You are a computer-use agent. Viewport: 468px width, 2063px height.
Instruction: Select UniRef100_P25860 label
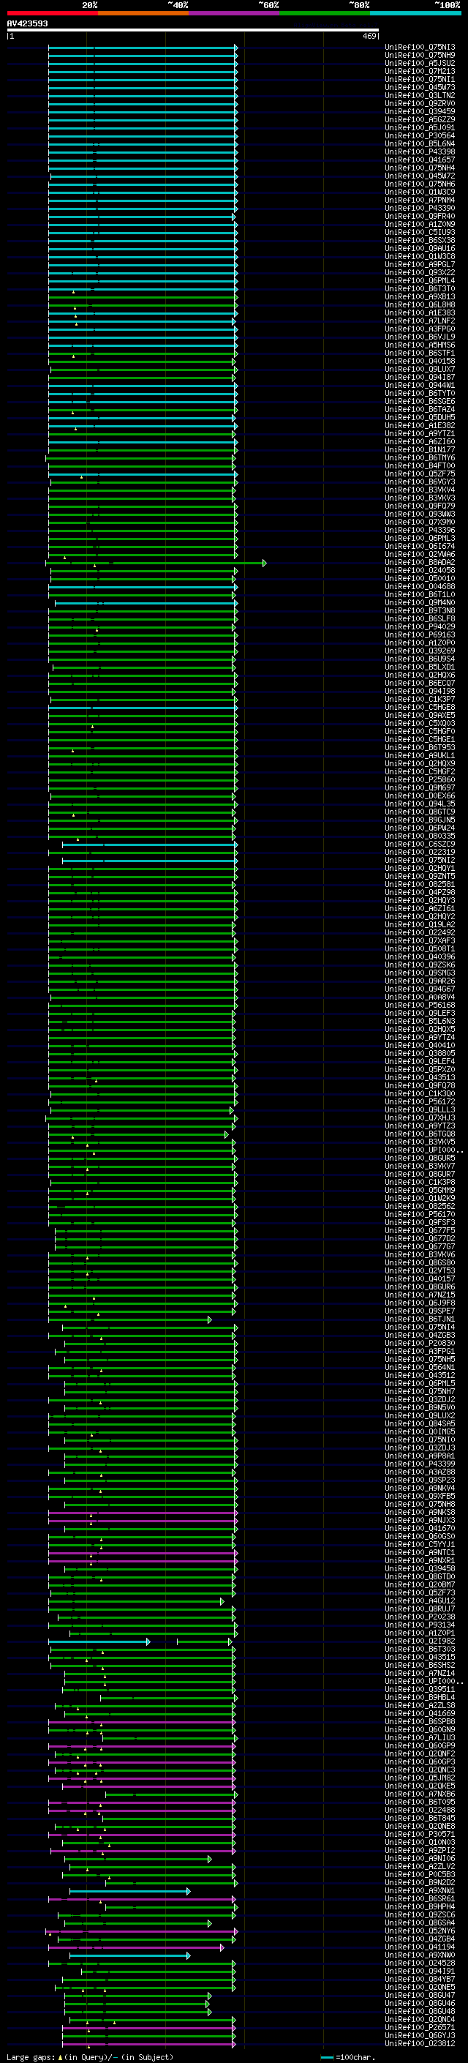click(420, 779)
